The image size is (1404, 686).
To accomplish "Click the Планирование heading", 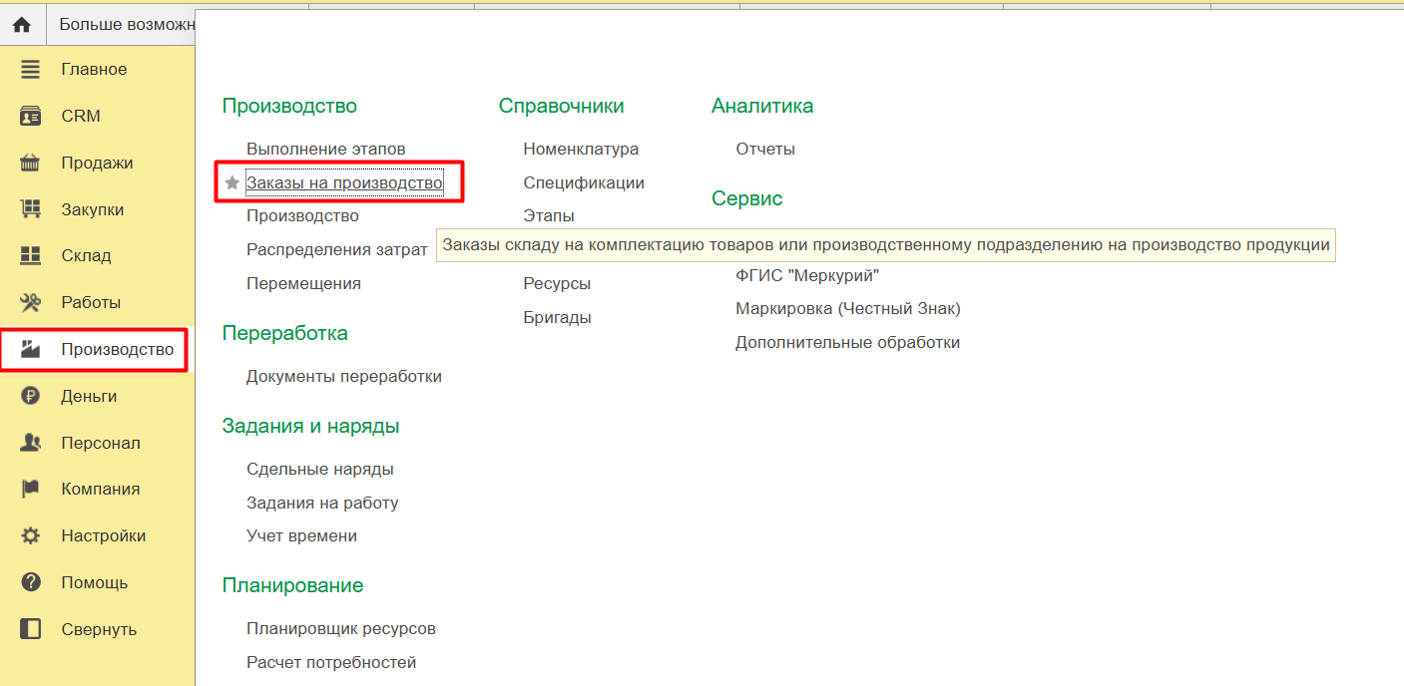I will tap(293, 585).
